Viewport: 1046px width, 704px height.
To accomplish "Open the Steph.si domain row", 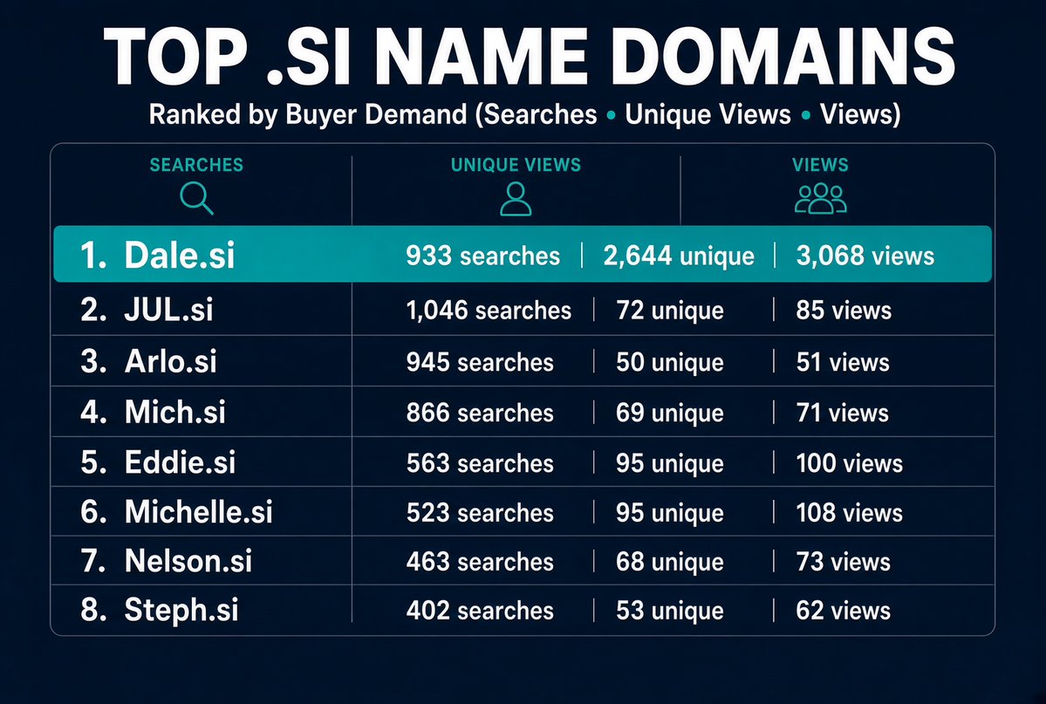I will (523, 610).
